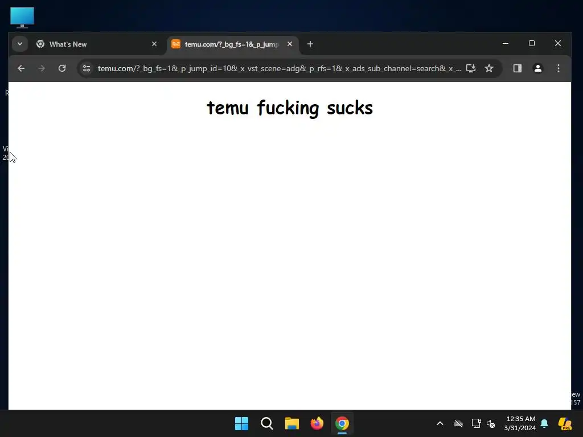Screen dimensions: 583x437
Task: Click the install app icon in address bar
Action: coord(471,68)
